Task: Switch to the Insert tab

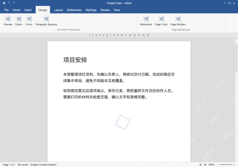Action: [28, 10]
